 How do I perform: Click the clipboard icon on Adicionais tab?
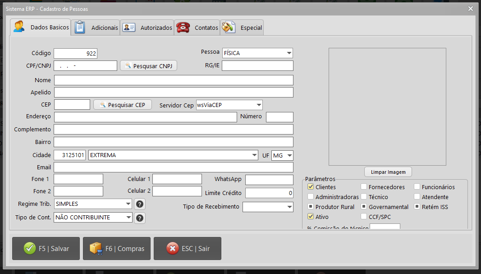click(x=80, y=27)
